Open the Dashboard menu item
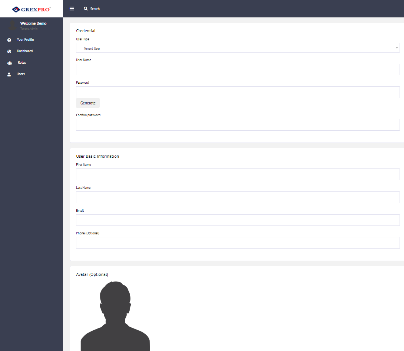This screenshot has height=351, width=404. [24, 51]
